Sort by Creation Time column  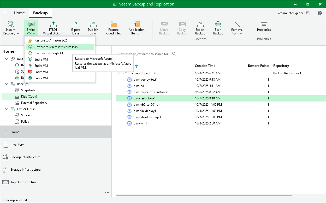[x=205, y=66]
